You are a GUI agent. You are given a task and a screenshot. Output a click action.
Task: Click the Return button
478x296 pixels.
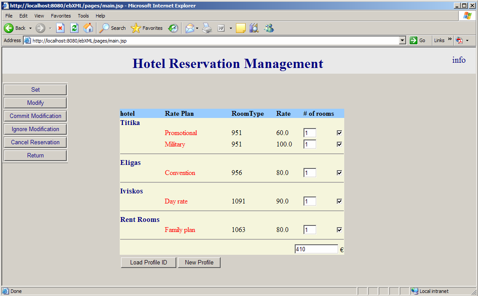click(36, 155)
